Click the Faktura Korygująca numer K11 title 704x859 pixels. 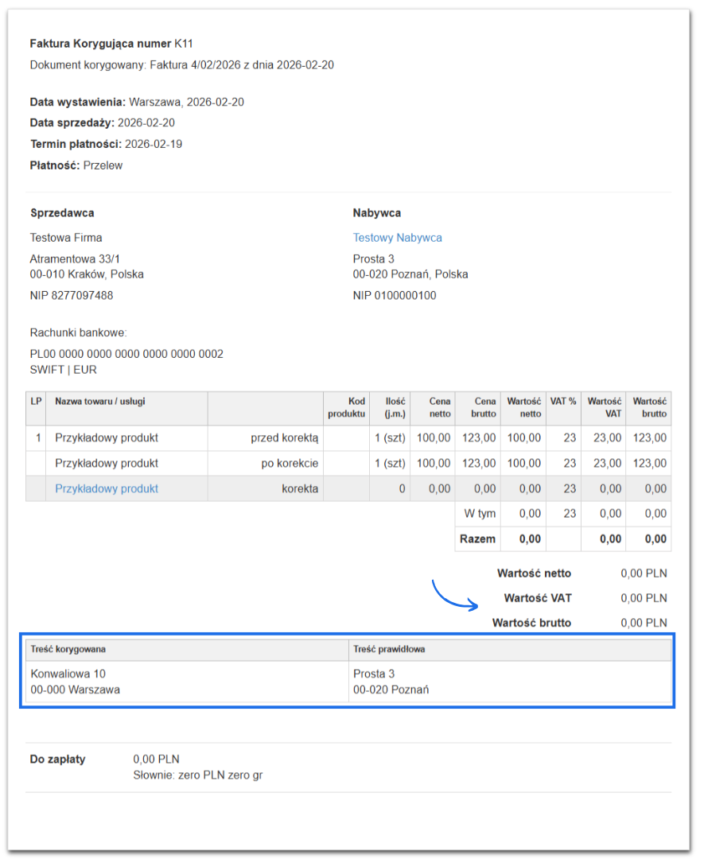(111, 44)
